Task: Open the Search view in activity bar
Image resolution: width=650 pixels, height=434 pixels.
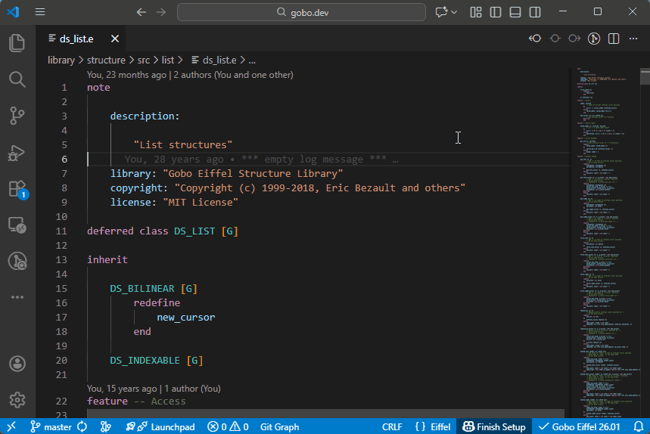Action: [17, 79]
